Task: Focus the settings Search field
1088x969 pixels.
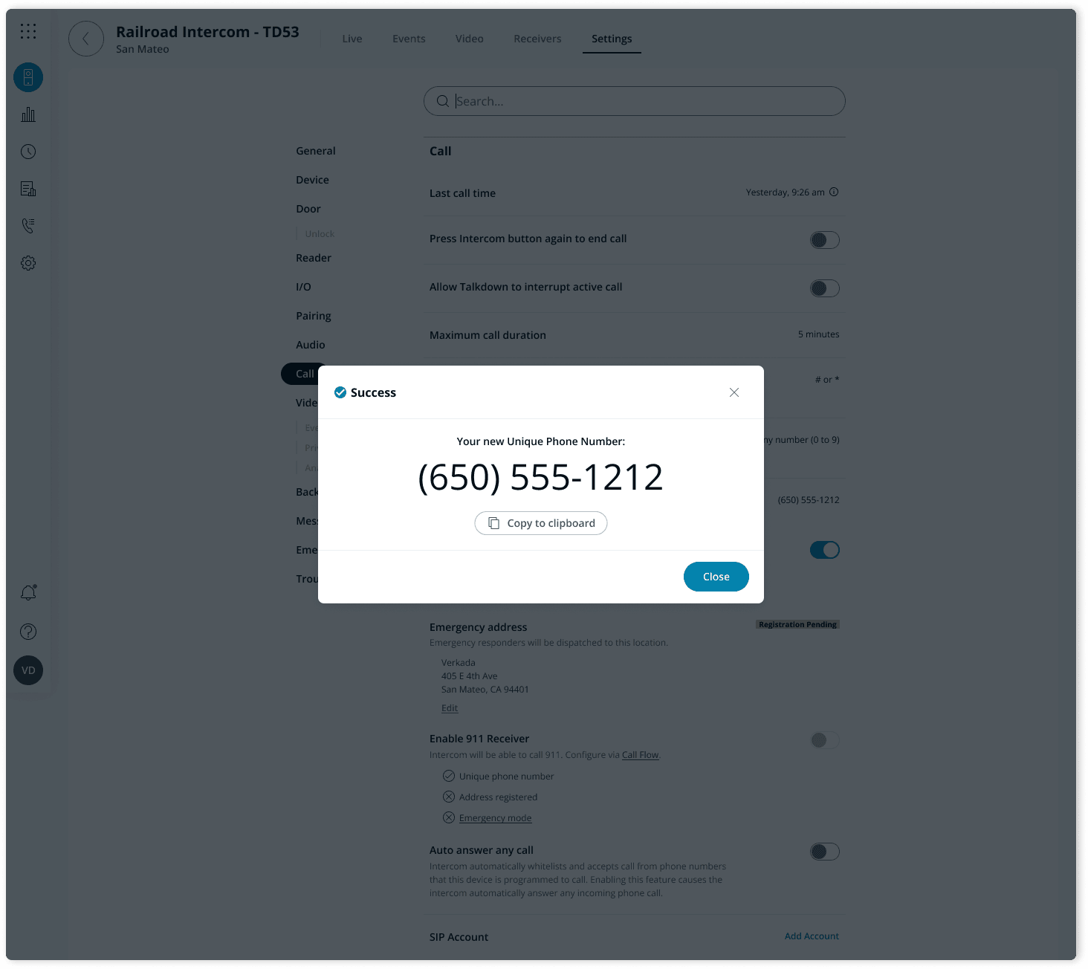Action: tap(635, 101)
